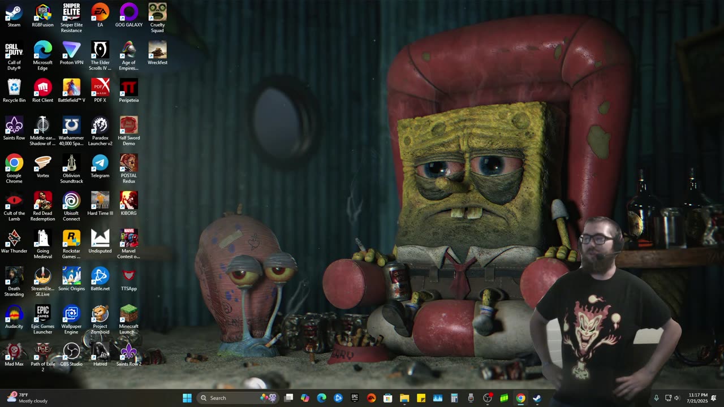Click the Hard Time III desktop icon
The image size is (724, 407).
click(100, 204)
